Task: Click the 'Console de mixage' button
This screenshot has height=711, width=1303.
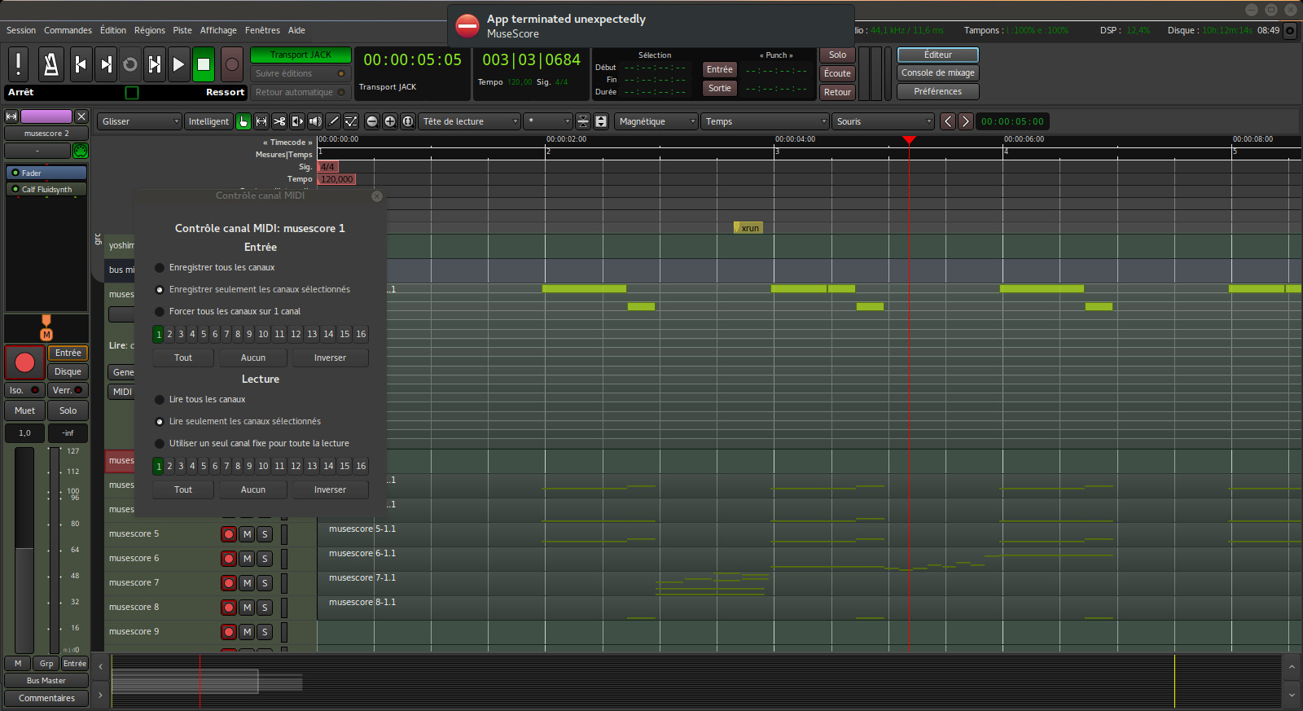Action: point(937,72)
